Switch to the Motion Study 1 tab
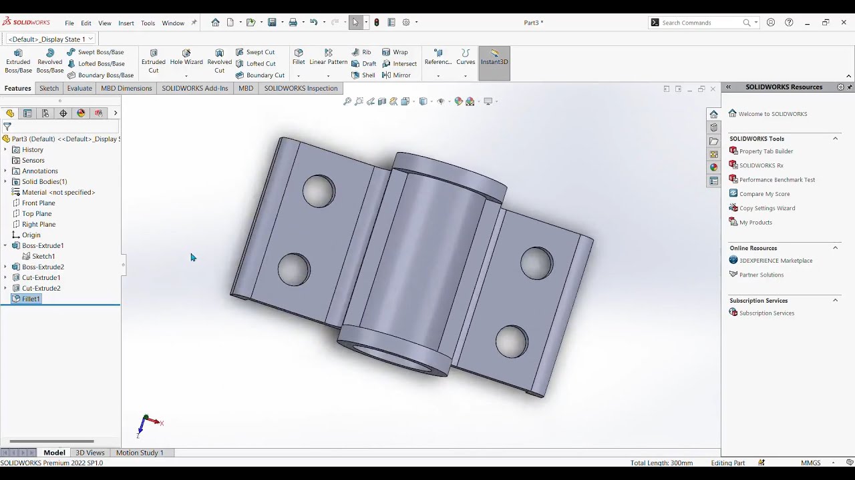 (140, 453)
